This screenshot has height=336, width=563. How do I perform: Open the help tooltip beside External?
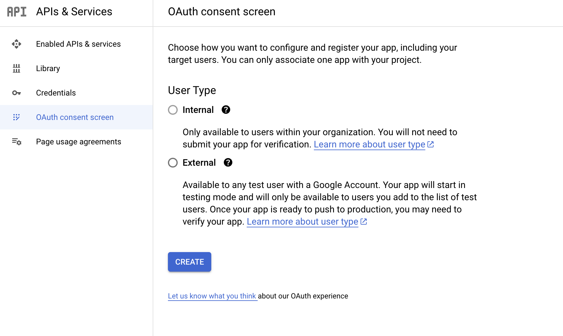point(228,163)
